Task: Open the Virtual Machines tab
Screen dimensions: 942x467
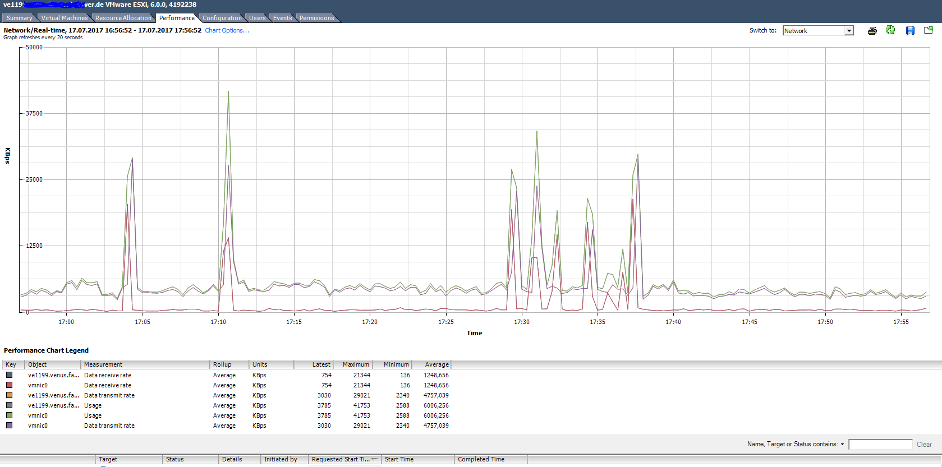Action: (65, 18)
